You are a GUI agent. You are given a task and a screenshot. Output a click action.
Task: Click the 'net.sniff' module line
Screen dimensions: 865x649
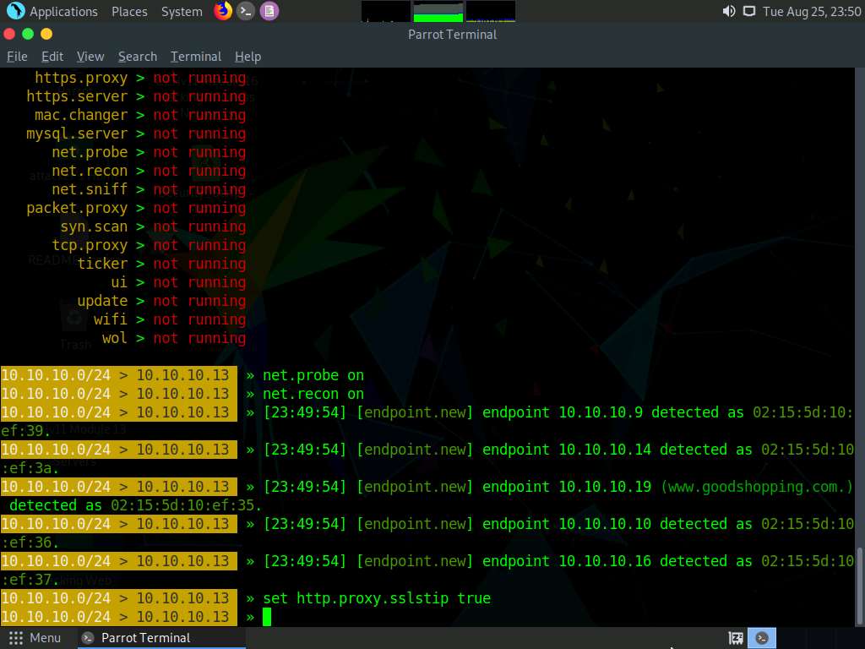point(149,189)
